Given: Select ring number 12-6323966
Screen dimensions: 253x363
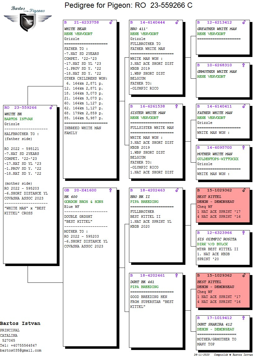Looking at the screenshot, I should (220, 233).
